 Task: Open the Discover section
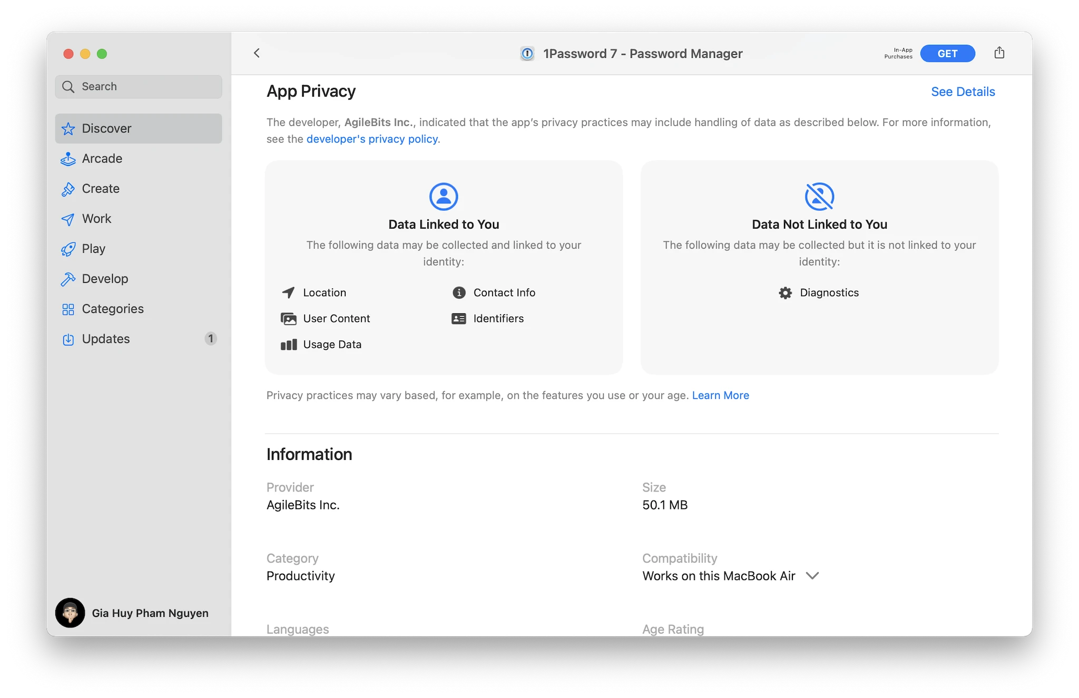pyautogui.click(x=139, y=129)
